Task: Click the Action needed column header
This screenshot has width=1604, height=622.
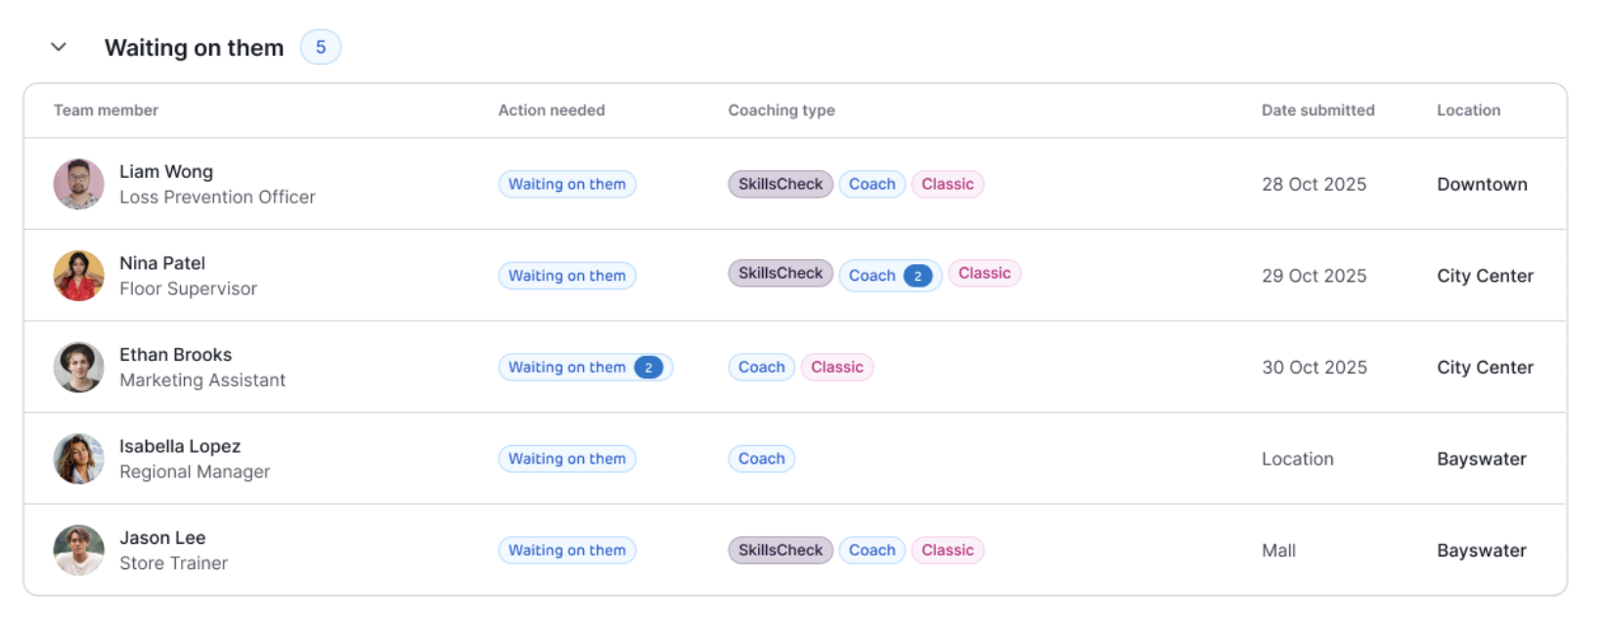Action: (551, 111)
